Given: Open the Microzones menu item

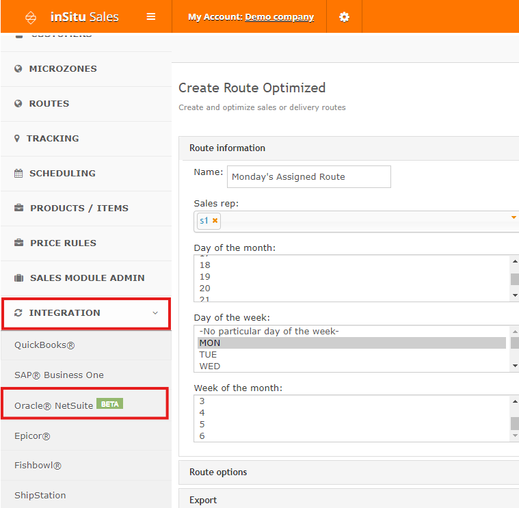Looking at the screenshot, I should point(86,69).
